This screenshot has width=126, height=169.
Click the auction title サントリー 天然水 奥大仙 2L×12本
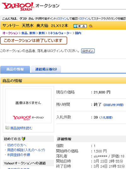pyautogui.click(x=35, y=26)
